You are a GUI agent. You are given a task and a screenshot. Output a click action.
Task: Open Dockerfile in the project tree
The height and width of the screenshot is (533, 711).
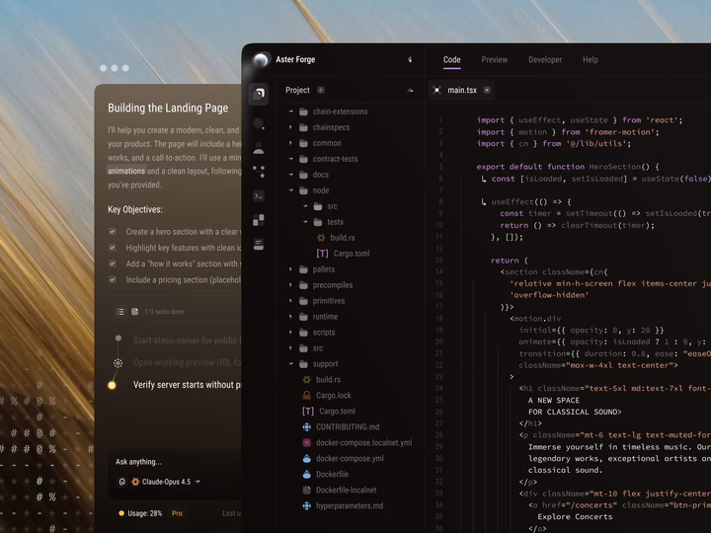(x=325, y=474)
